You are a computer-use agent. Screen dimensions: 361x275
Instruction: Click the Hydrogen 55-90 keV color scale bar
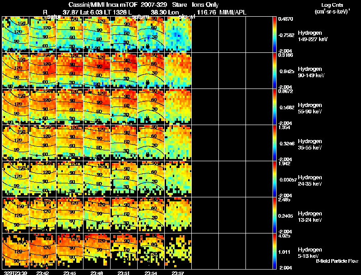[x=274, y=107]
